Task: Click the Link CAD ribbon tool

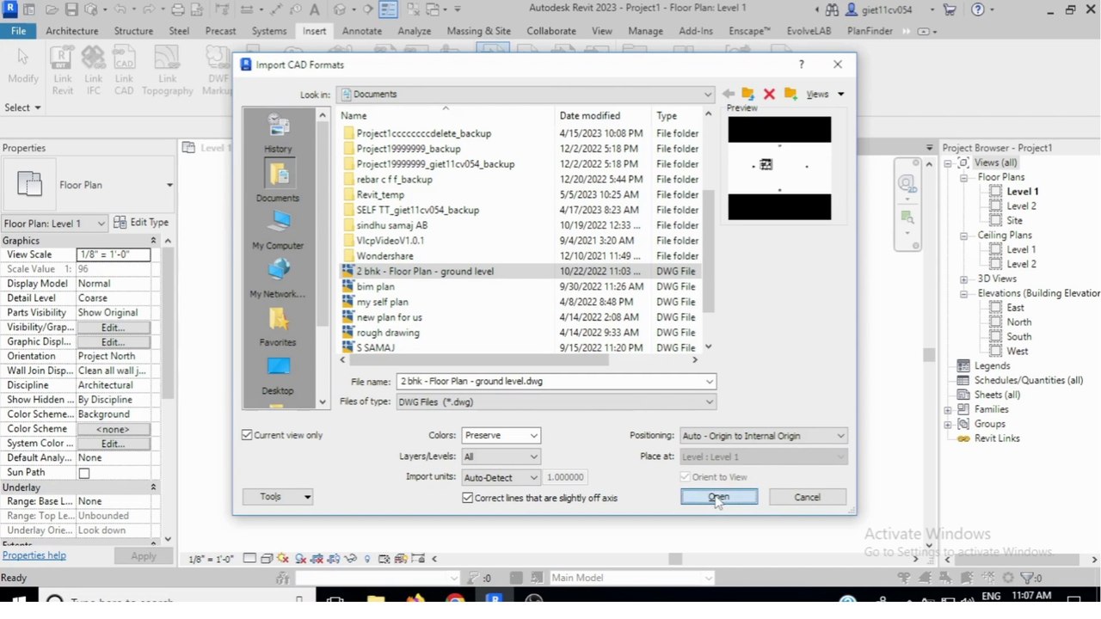Action: pyautogui.click(x=124, y=70)
